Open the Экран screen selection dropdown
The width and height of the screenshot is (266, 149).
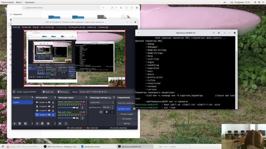pyautogui.click(x=107, y=92)
